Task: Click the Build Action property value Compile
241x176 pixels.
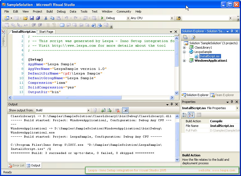Action: (x=224, y=121)
